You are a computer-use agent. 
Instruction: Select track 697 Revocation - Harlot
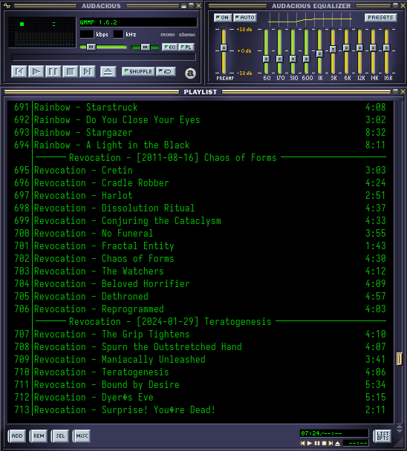tap(201, 196)
